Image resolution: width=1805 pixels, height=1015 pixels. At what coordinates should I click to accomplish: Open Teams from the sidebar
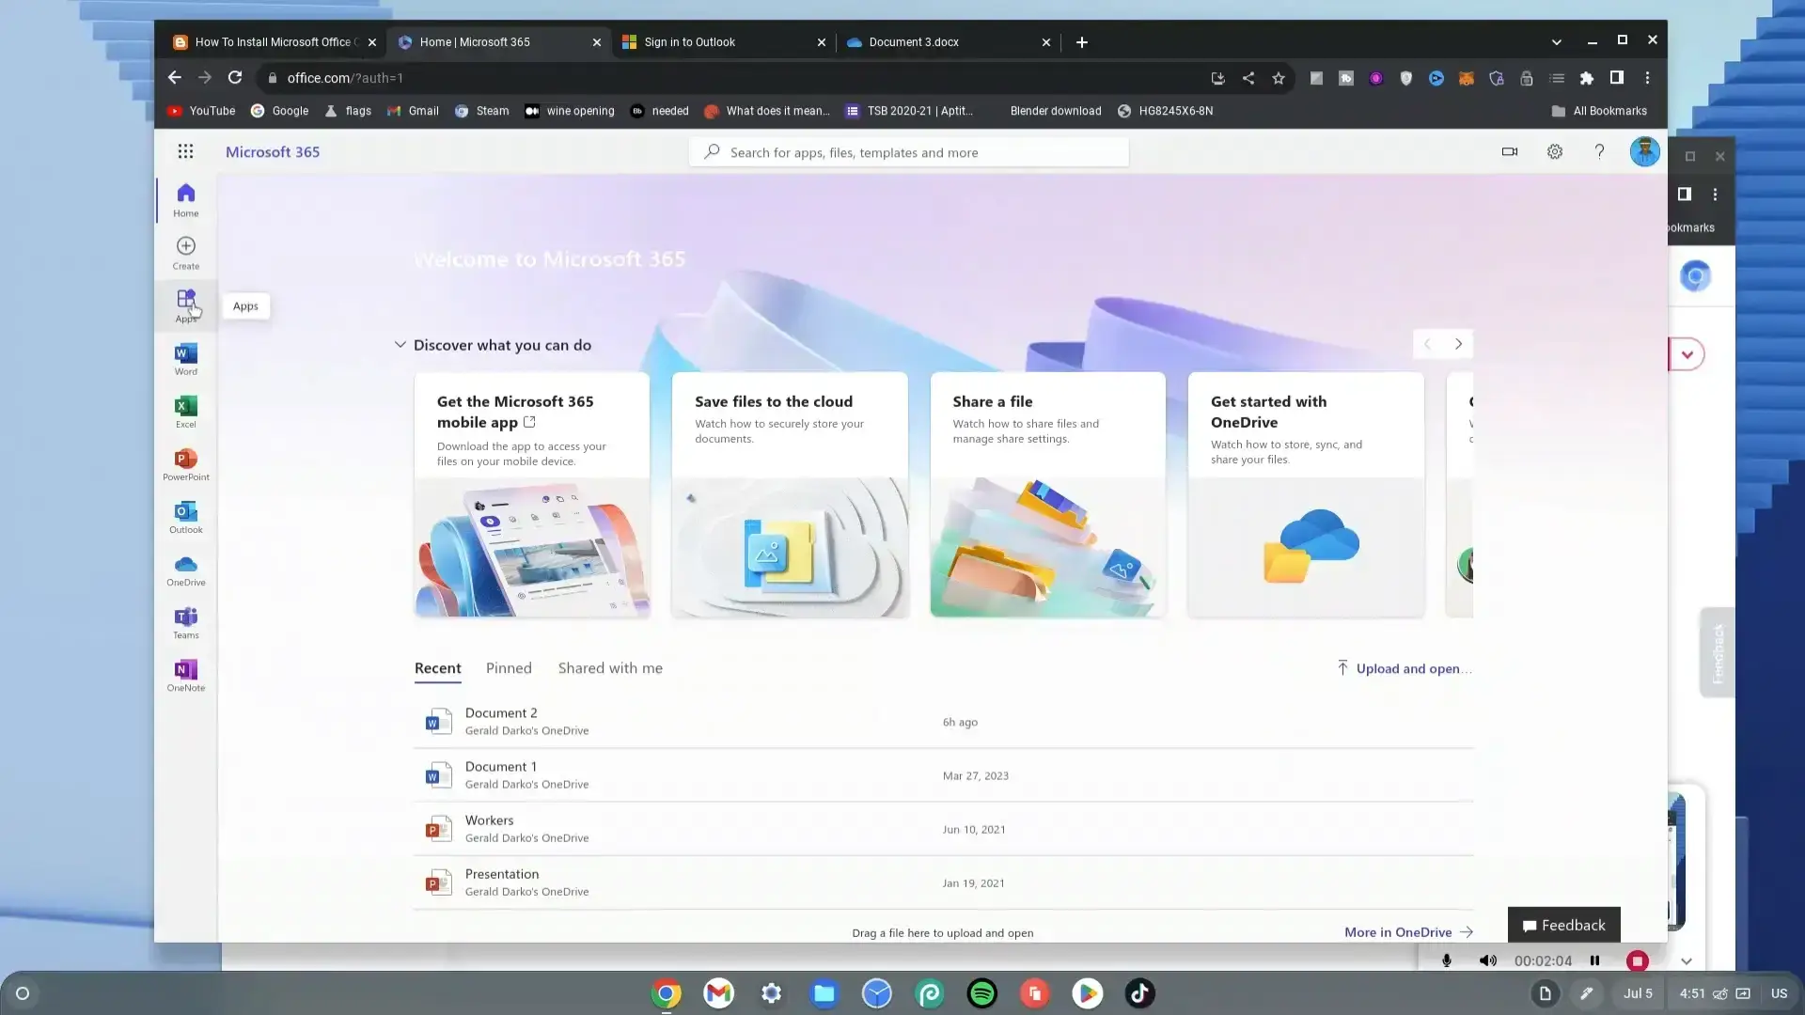(185, 621)
